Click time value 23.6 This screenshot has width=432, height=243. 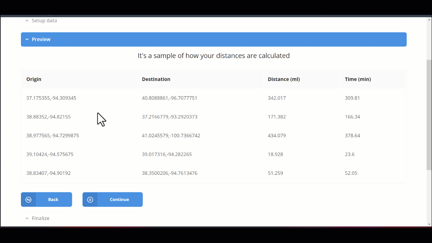pyautogui.click(x=350, y=154)
